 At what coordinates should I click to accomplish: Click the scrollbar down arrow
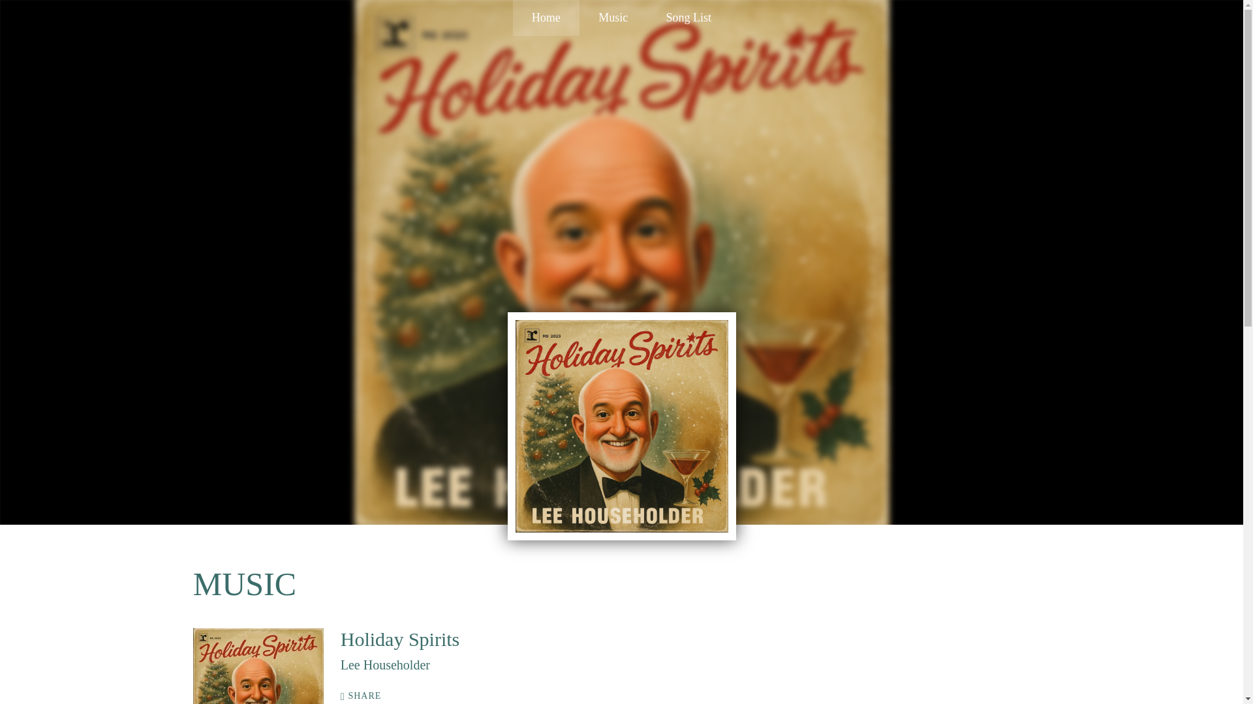pyautogui.click(x=1248, y=699)
